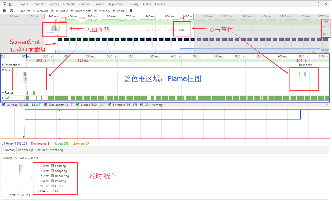Toggle the device toolbar icon
This screenshot has width=332, height=201.
point(11,4)
